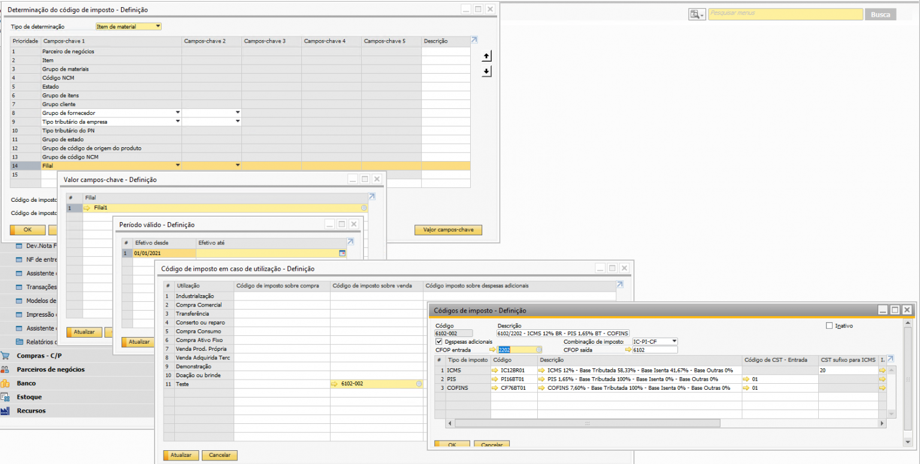Image resolution: width=920 pixels, height=464 pixels.
Task: Click expand icon of Códigos de imposto table
Action: [x=891, y=359]
